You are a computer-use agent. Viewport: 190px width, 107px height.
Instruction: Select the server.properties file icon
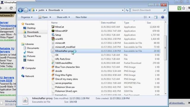(x=53, y=83)
